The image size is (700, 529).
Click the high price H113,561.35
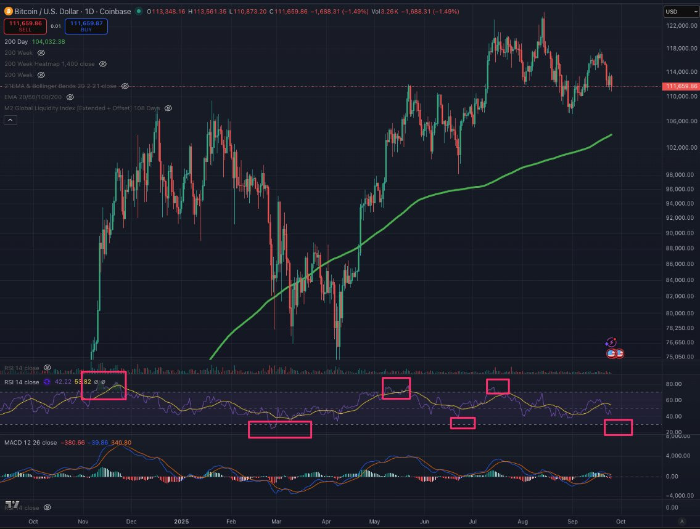207,12
